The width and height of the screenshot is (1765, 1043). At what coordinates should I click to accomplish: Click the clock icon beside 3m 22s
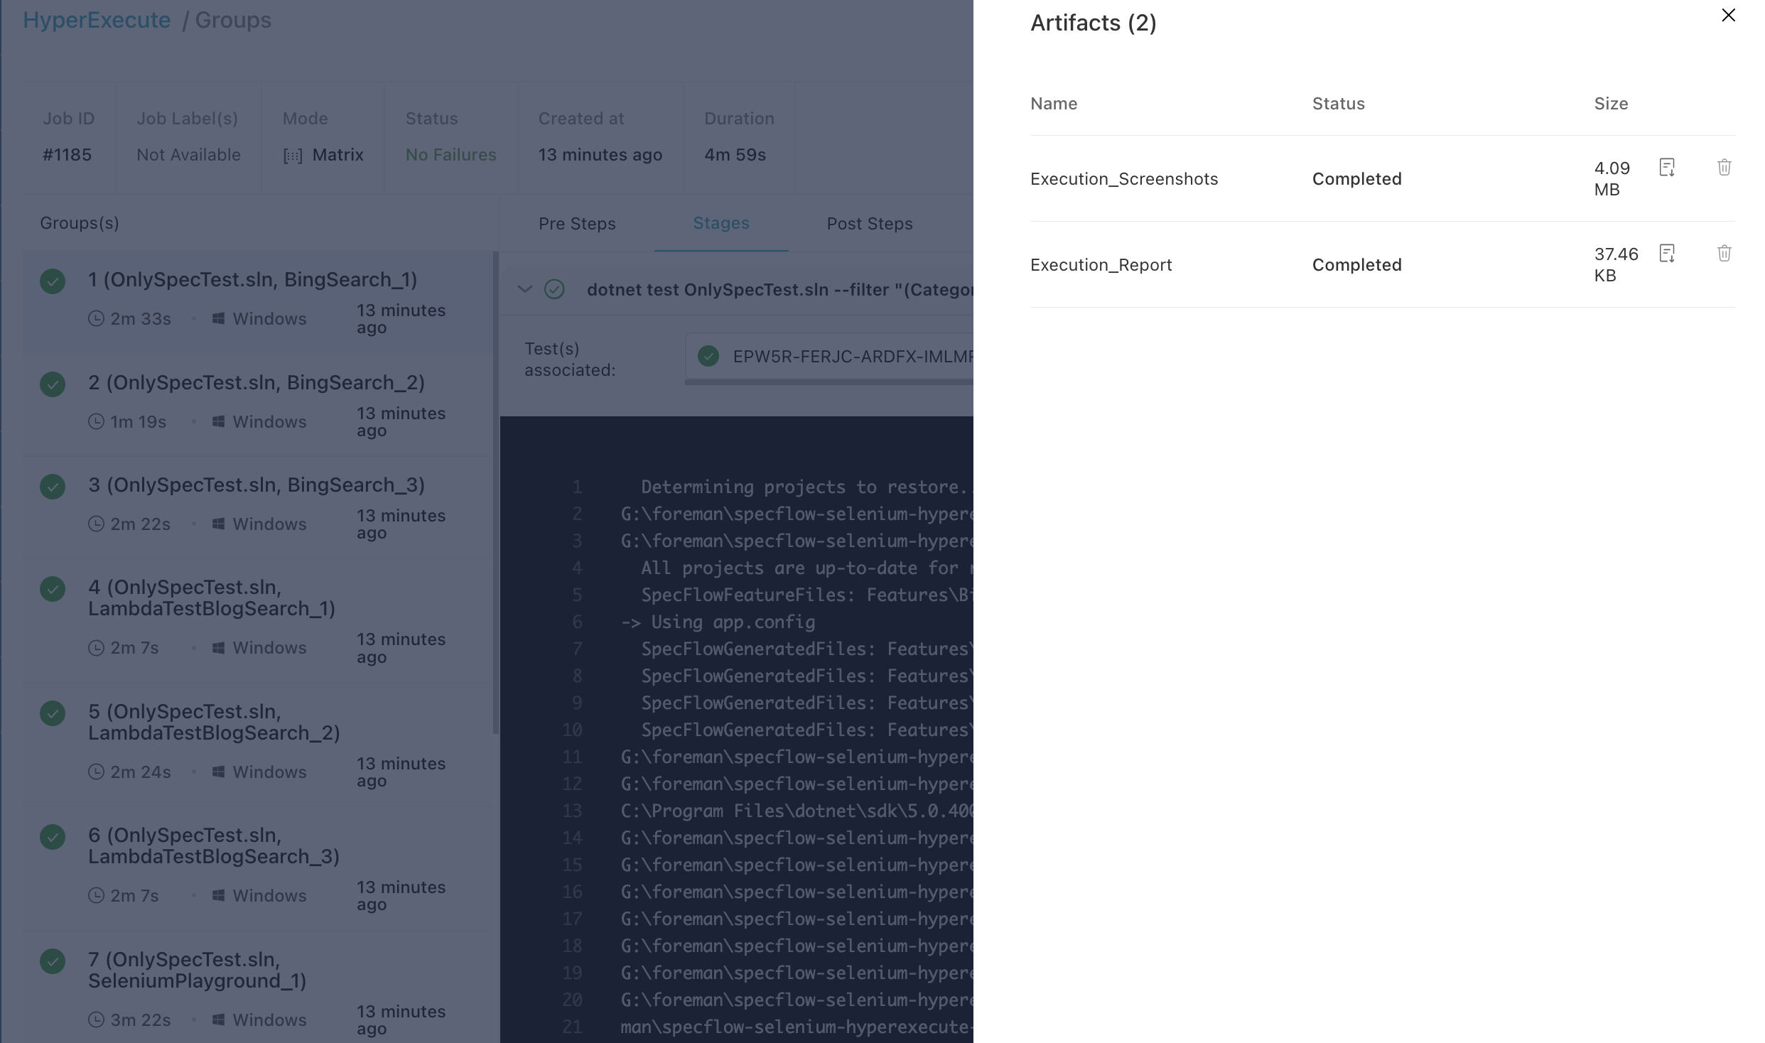pyautogui.click(x=96, y=1020)
